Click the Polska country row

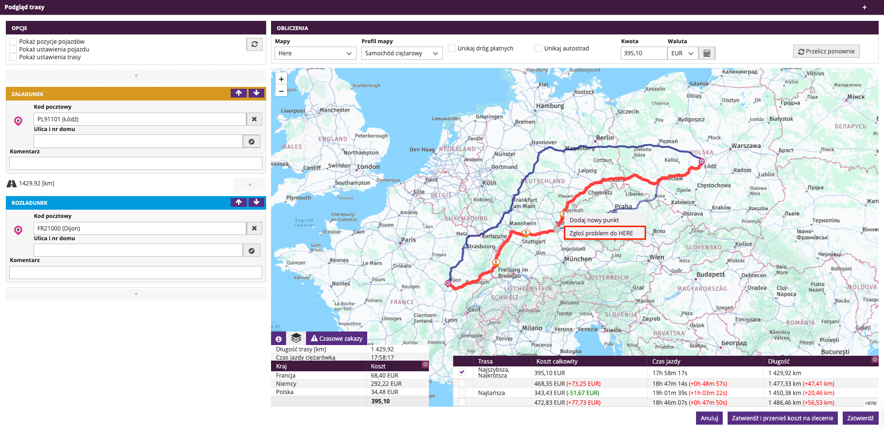(350, 392)
